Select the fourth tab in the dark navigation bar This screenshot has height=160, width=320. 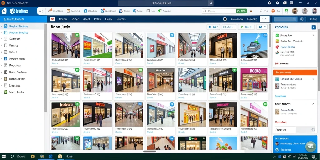(97, 19)
